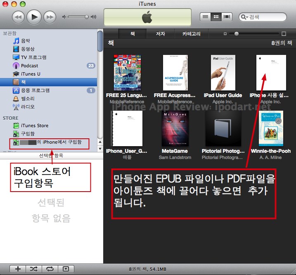
Task: Toggle repeat button
Action: 50,269
